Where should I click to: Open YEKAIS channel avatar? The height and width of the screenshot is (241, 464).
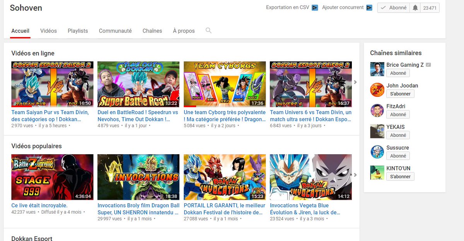click(x=377, y=131)
